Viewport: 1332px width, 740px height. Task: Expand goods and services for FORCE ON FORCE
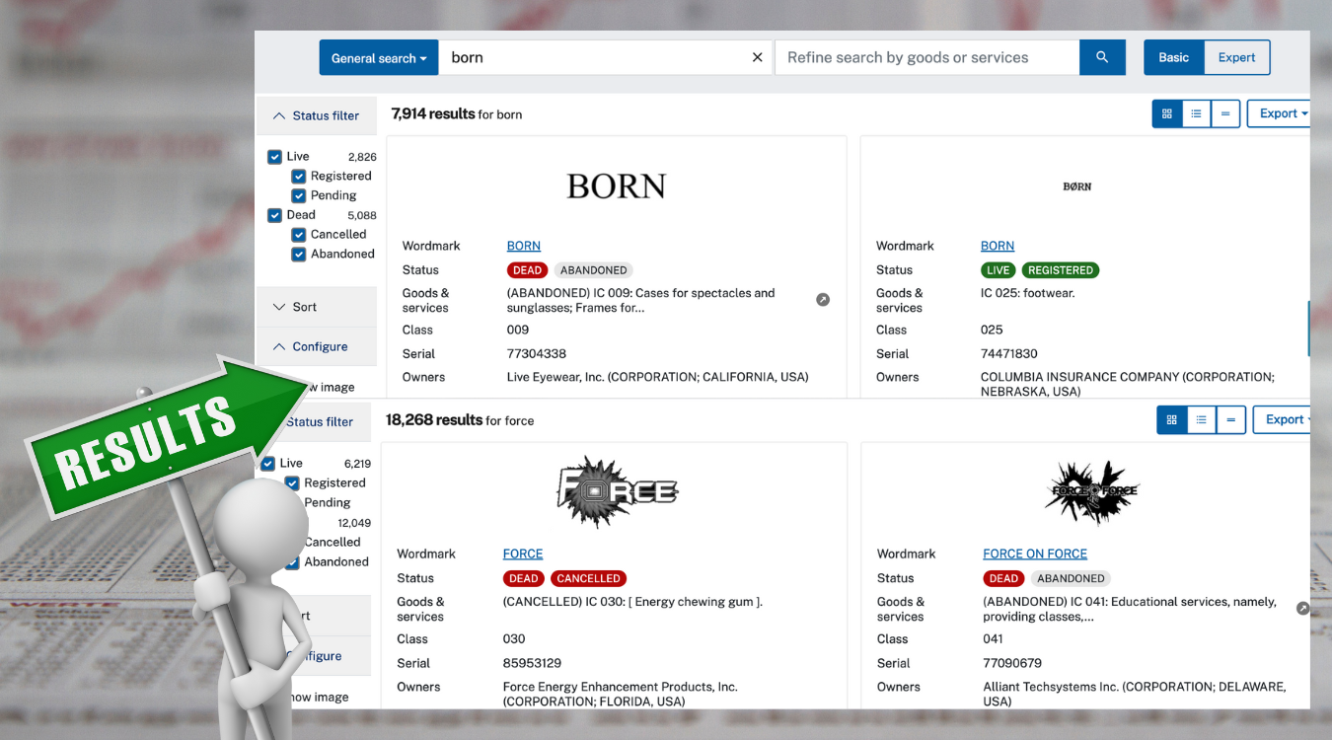coord(1302,609)
